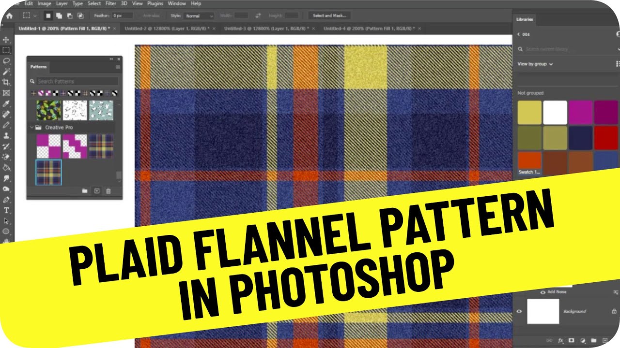Select the Lasso tool
Viewport: 620px width, 348px height.
pos(6,61)
